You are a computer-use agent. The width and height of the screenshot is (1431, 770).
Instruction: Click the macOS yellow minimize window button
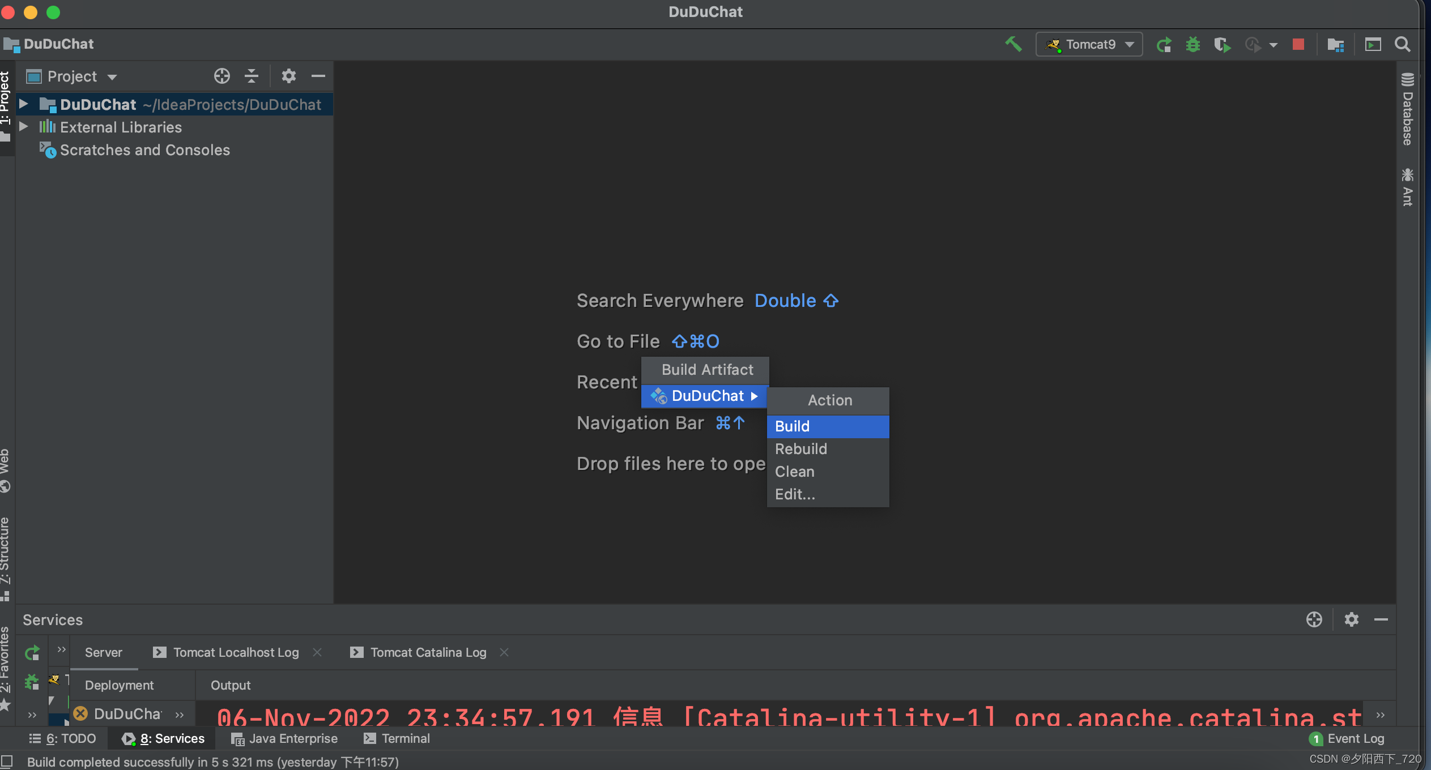pos(31,12)
